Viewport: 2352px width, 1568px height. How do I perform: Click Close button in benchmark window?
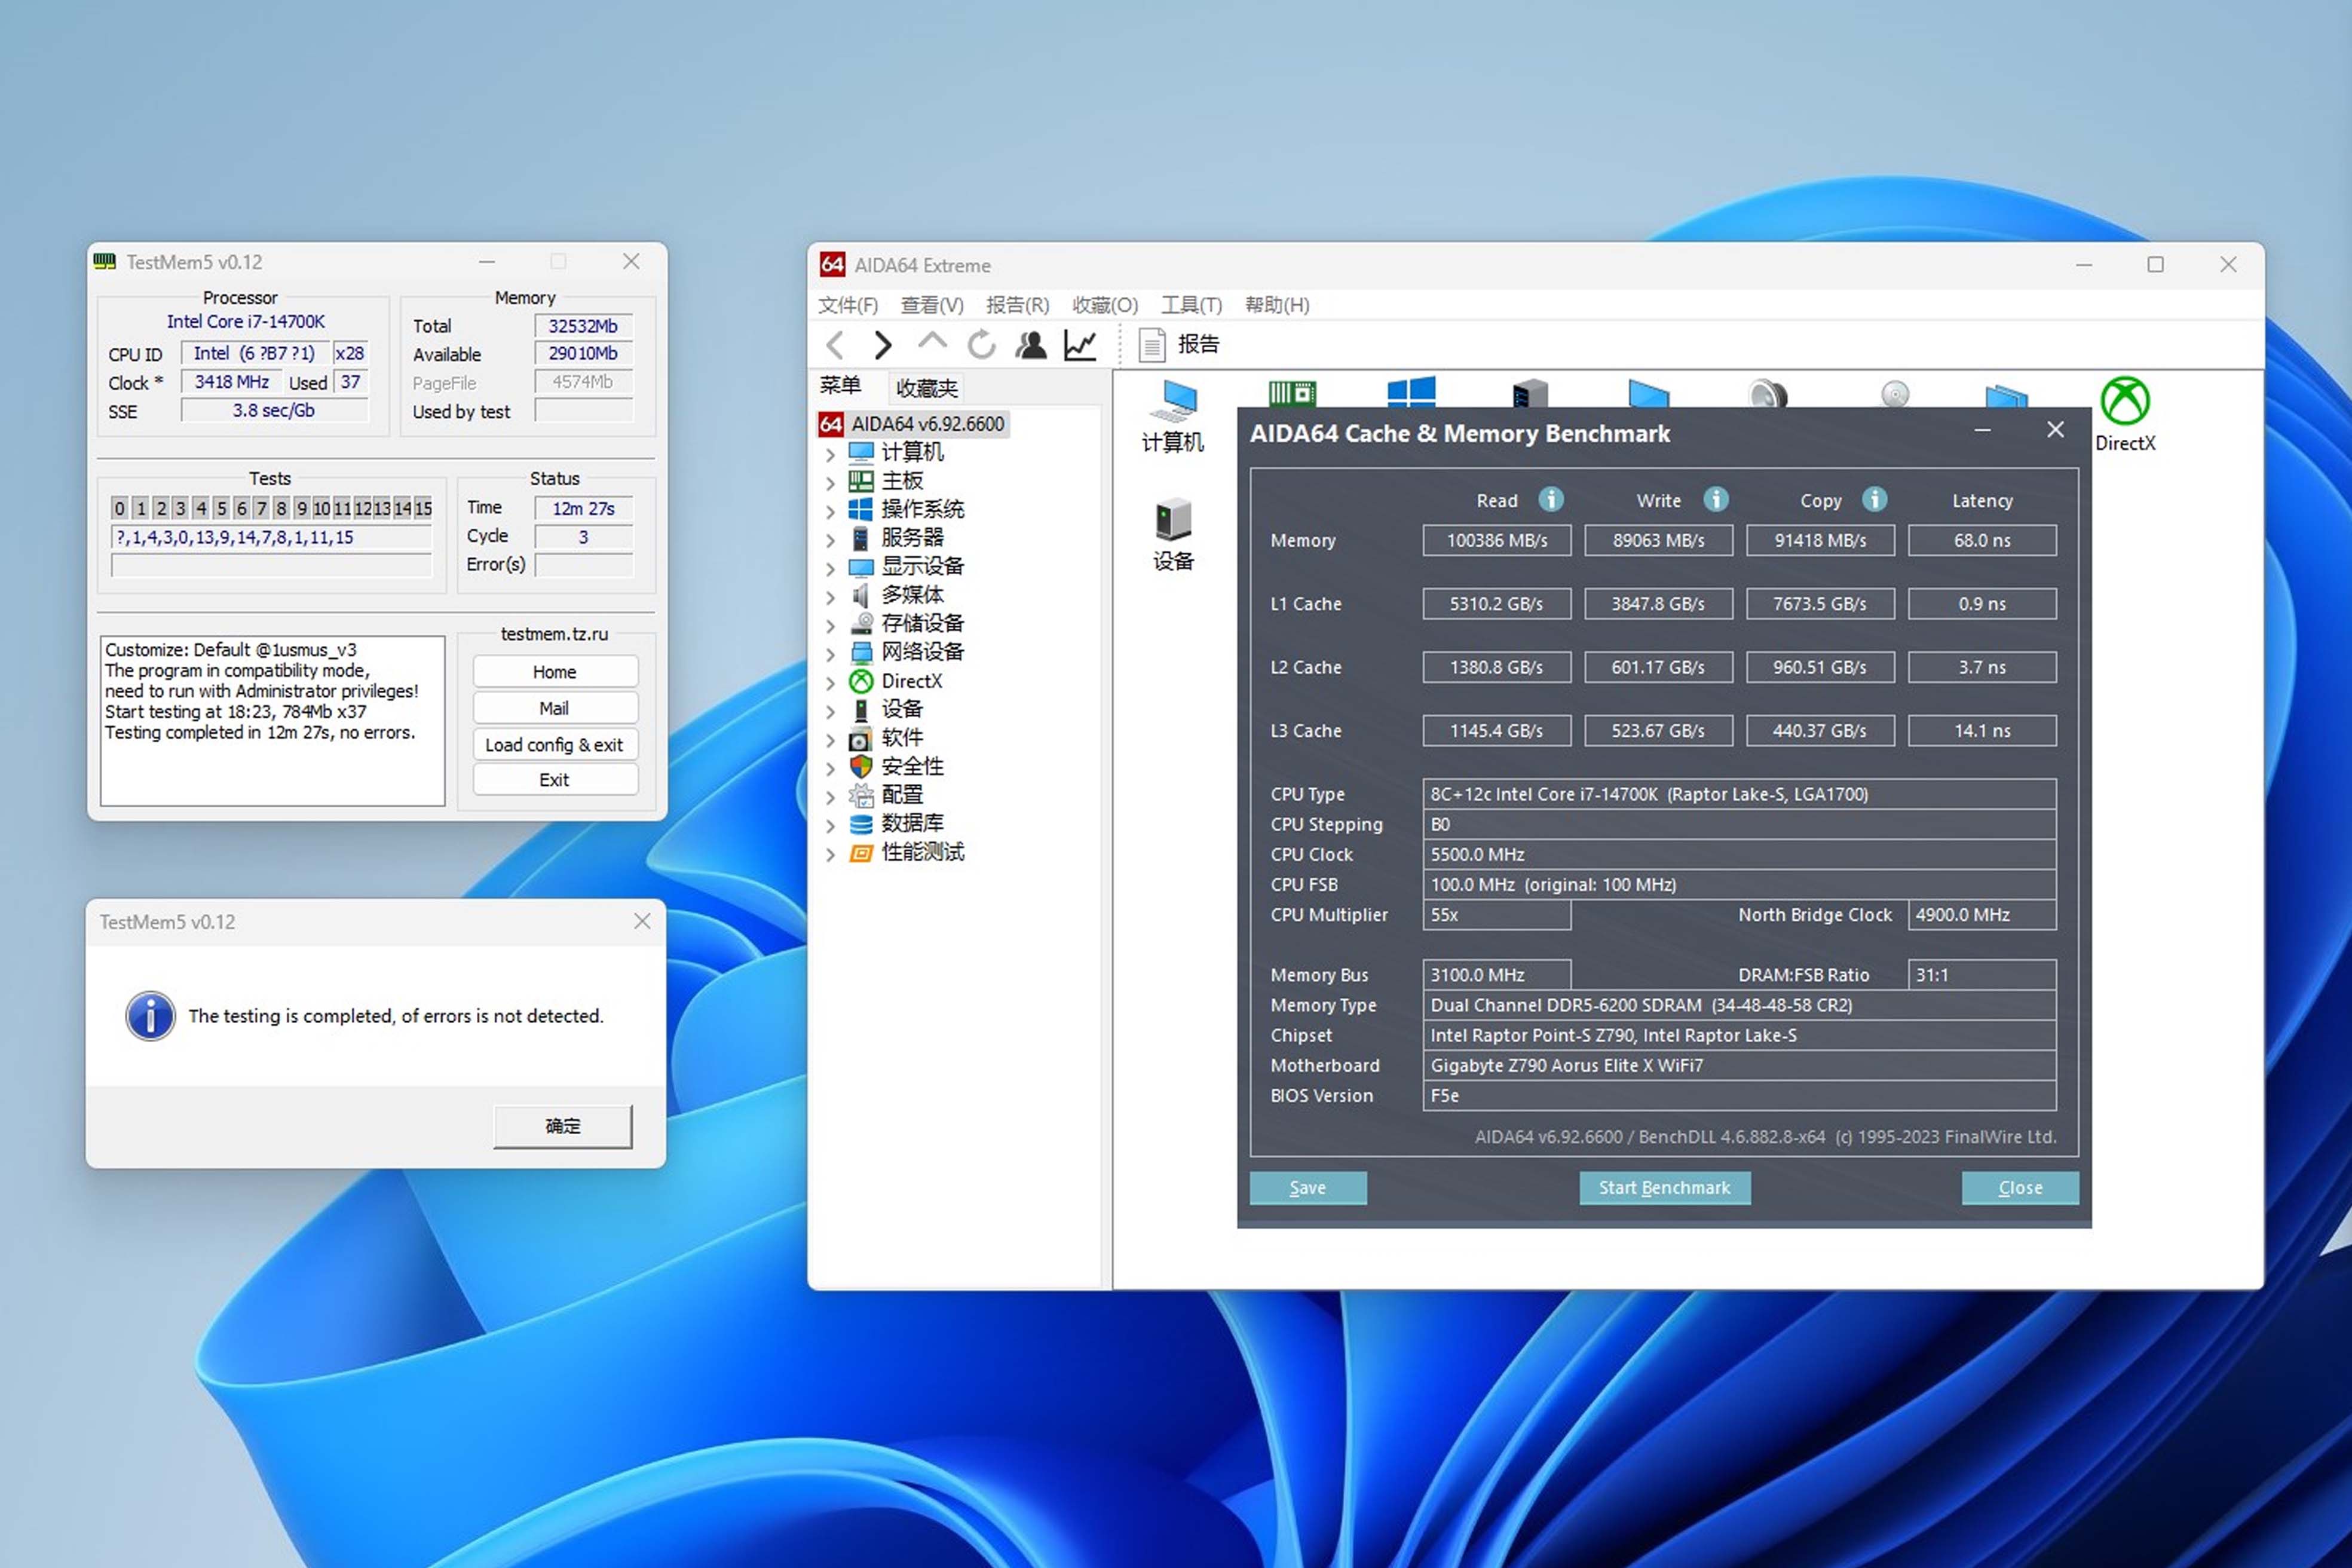pos(2020,1187)
